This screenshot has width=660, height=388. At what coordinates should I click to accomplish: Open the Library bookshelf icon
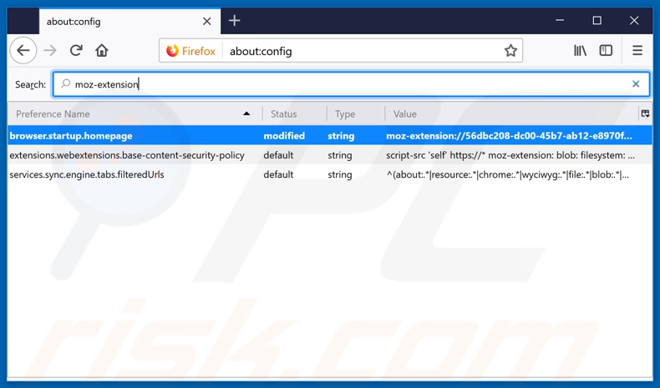click(x=580, y=51)
